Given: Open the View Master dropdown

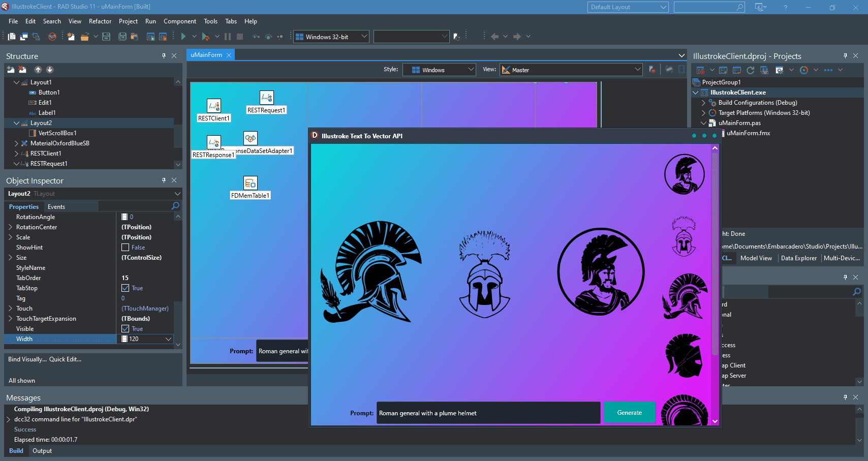Looking at the screenshot, I should pos(571,70).
